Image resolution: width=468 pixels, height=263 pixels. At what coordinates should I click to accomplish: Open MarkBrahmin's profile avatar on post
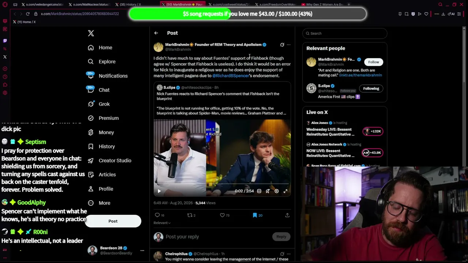click(158, 47)
